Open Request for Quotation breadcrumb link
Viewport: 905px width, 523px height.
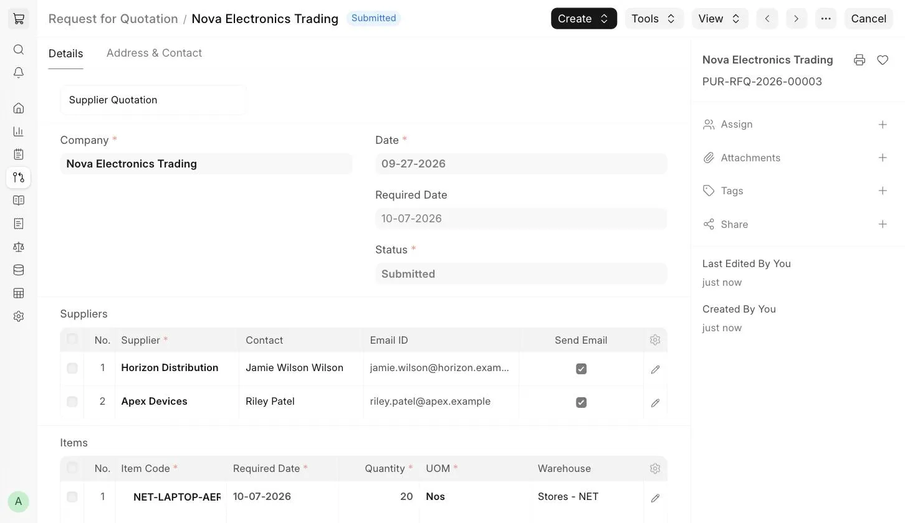[x=113, y=19]
